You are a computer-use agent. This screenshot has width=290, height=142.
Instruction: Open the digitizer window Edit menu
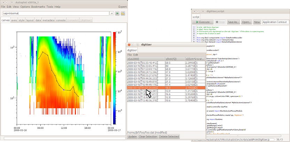tap(136, 55)
